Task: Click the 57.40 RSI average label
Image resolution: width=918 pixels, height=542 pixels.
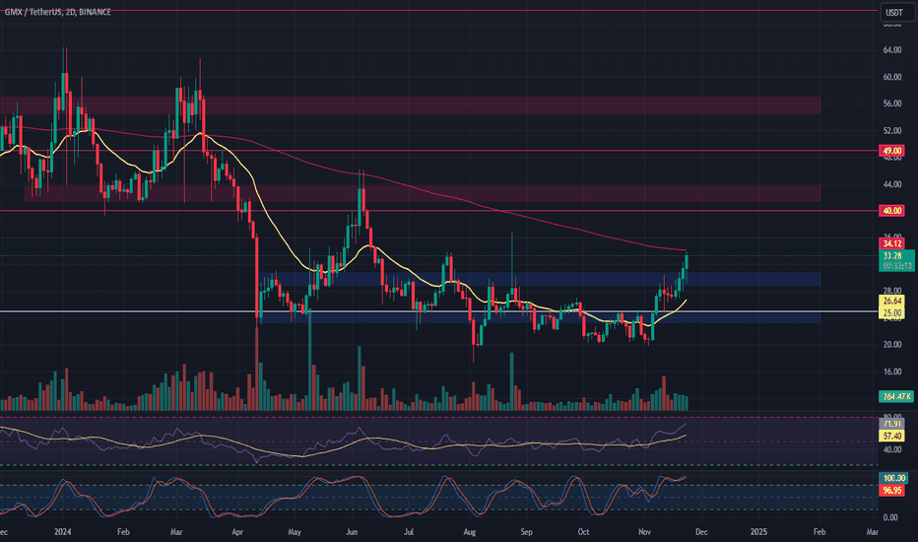Action: pyautogui.click(x=891, y=436)
